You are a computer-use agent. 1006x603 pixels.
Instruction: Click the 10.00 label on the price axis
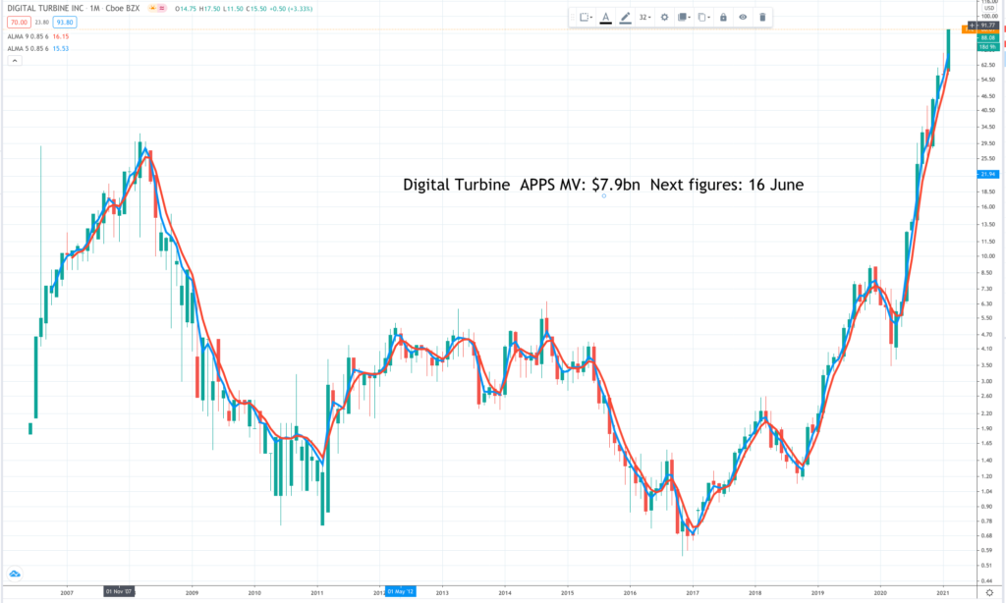[988, 256]
